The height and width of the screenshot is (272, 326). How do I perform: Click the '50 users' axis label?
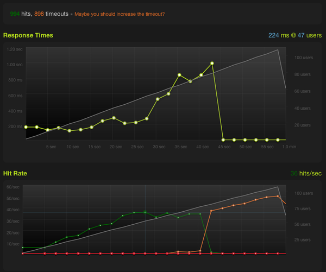[303, 224]
